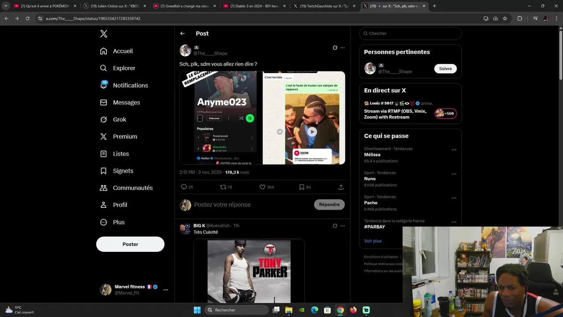
Task: Open the #PARBAY trend
Action: pos(374,227)
